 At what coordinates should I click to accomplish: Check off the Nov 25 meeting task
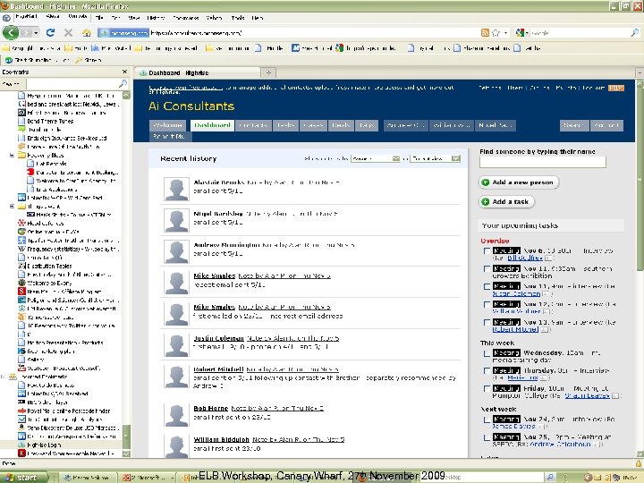pyautogui.click(x=487, y=437)
